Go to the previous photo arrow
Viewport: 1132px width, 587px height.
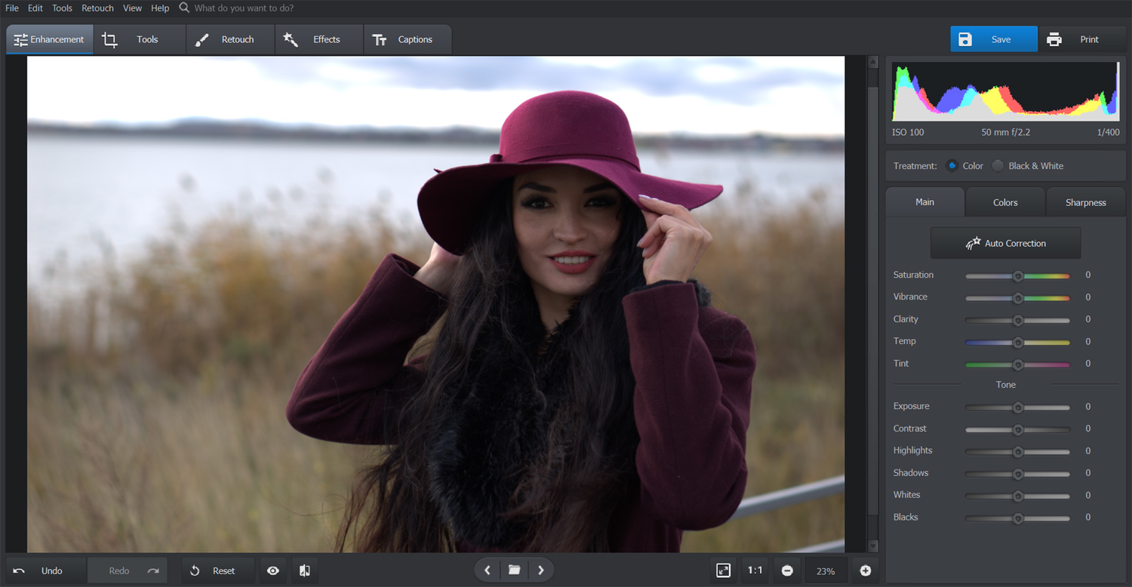coord(488,570)
